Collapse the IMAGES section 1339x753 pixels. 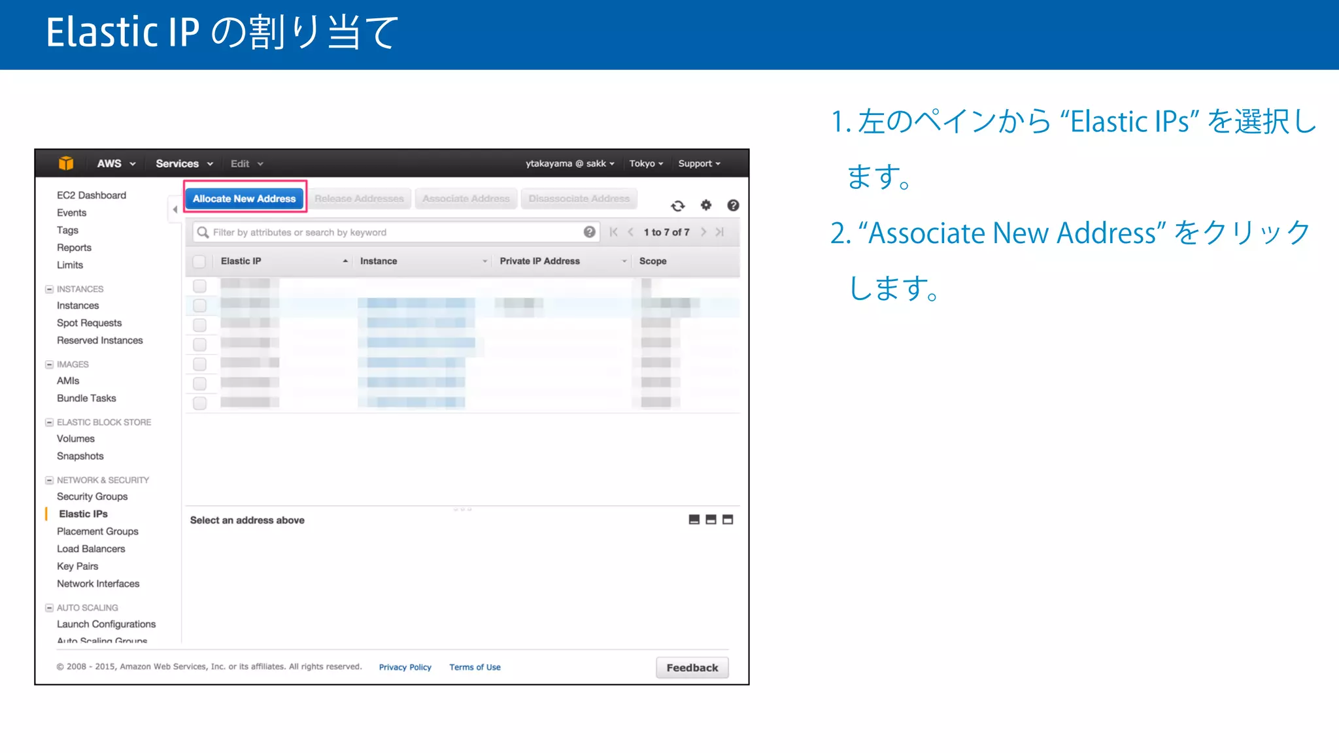point(49,365)
